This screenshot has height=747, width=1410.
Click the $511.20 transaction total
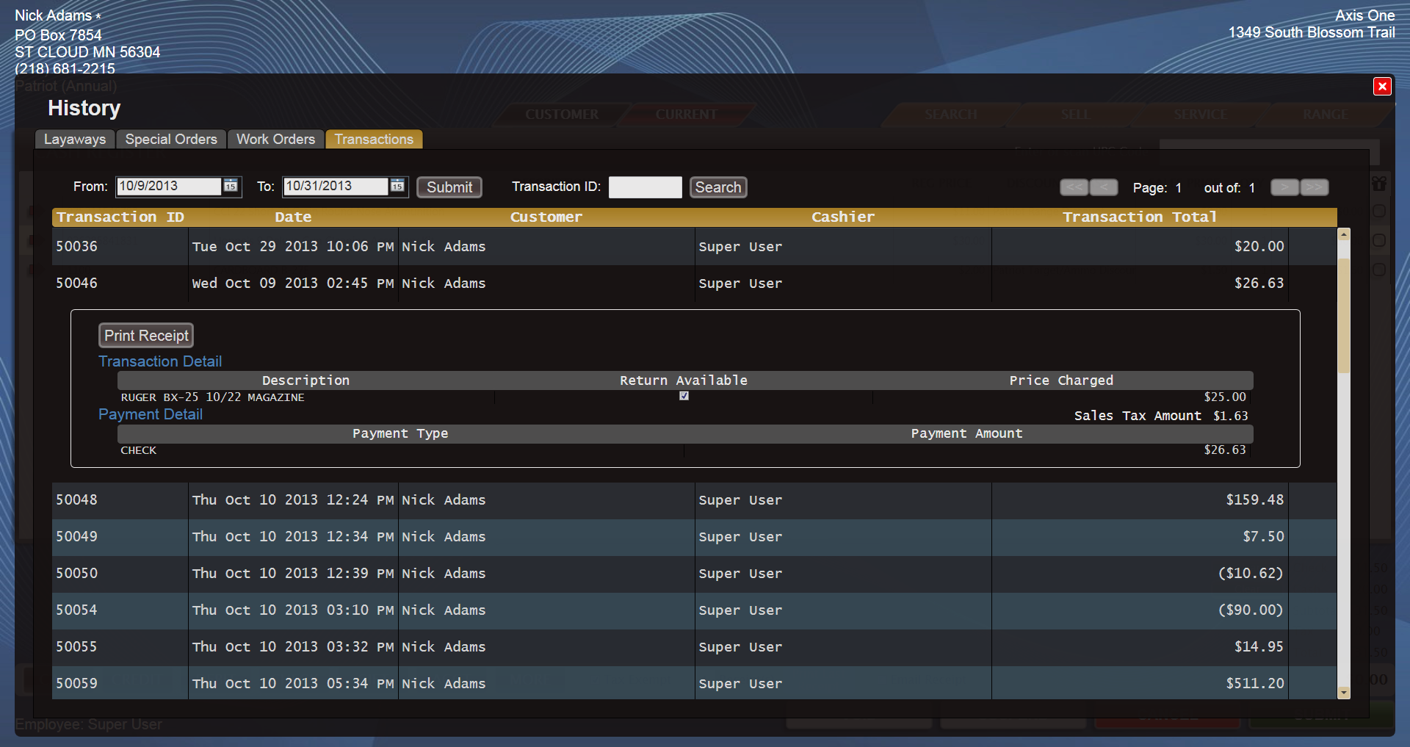[x=1255, y=684]
